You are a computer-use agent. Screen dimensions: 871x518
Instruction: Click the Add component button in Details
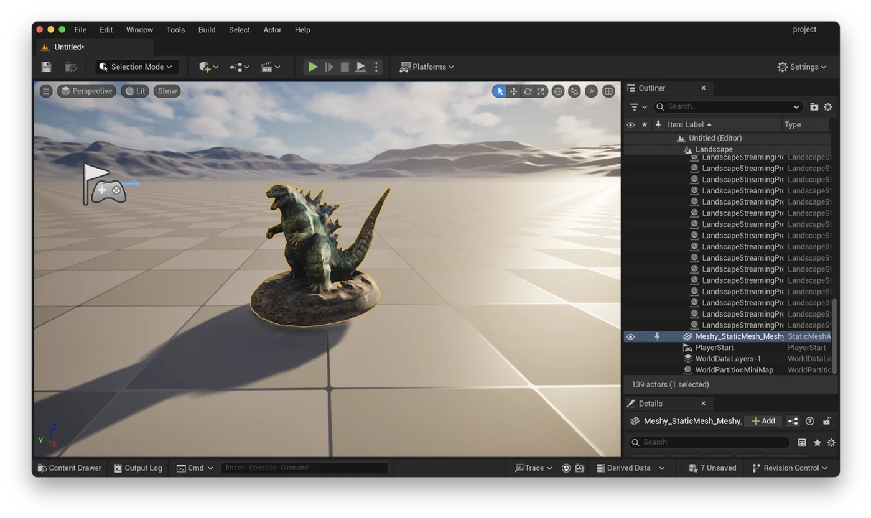[x=763, y=421]
